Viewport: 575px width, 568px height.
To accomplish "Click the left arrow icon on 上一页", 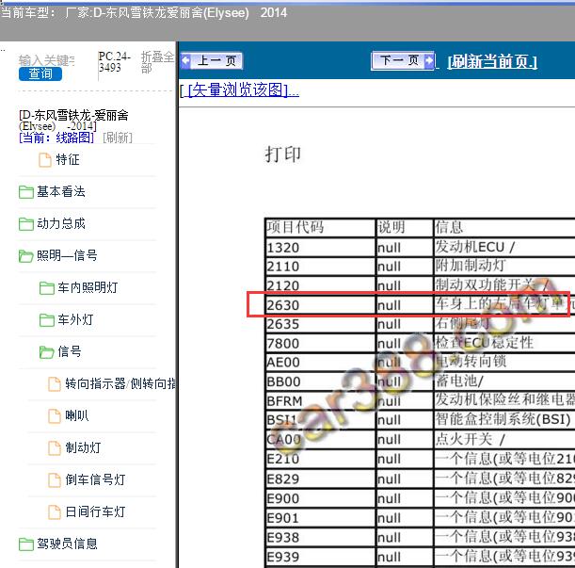I will 186,60.
